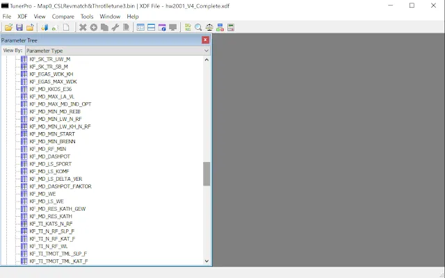This screenshot has height=278, width=445.
Task: Select table KF_MD_MIN_MD_REIB
Action: (55, 111)
